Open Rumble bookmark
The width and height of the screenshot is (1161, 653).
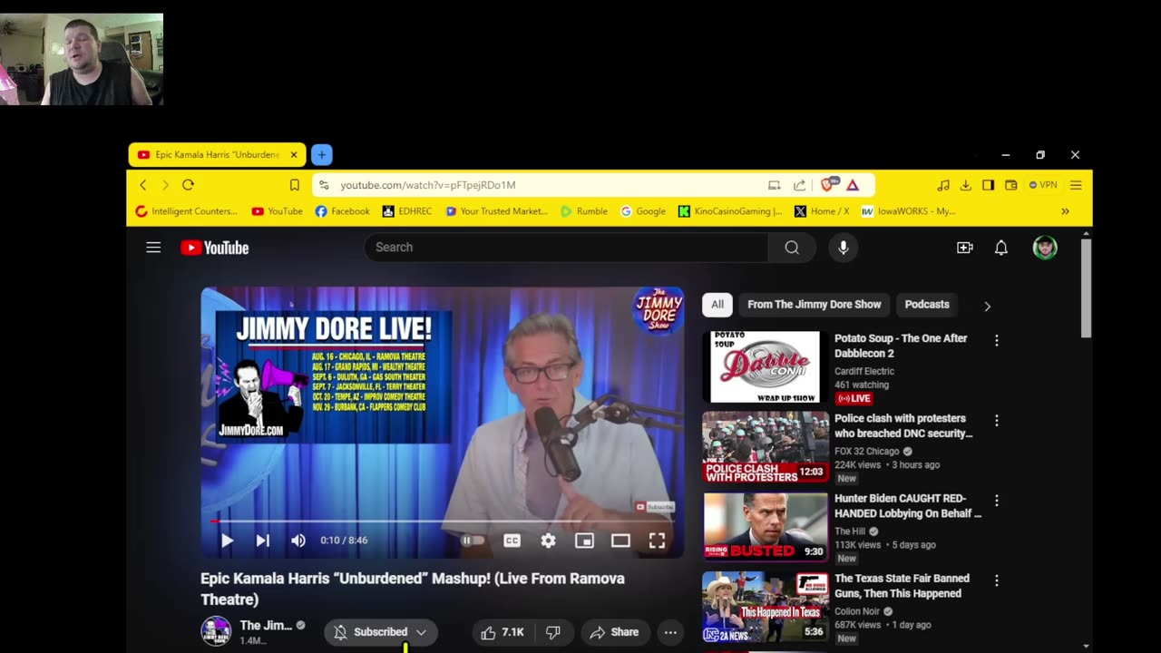click(583, 211)
